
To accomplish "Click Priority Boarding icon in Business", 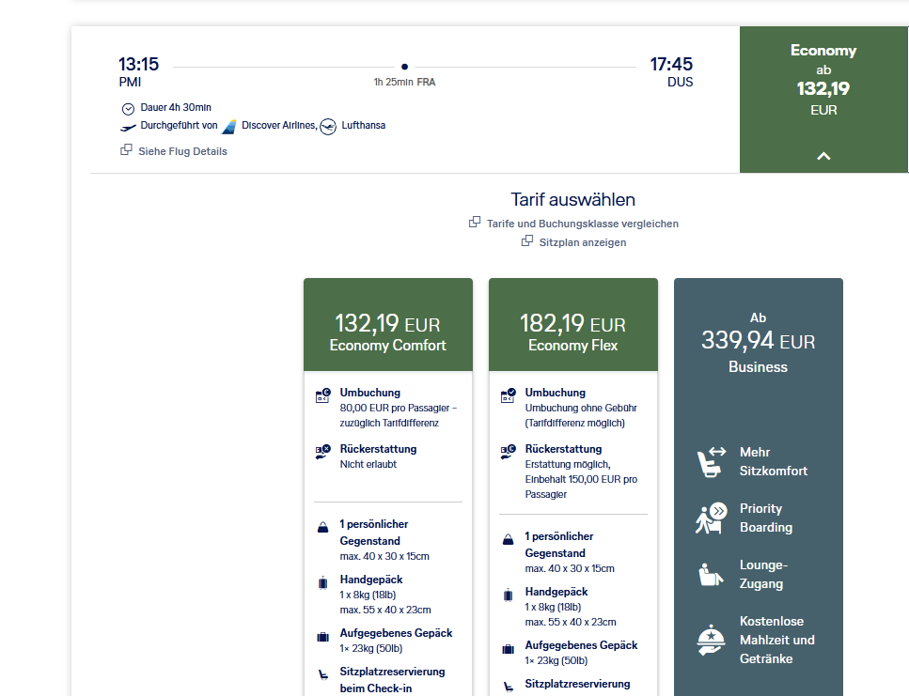I will pos(712,518).
